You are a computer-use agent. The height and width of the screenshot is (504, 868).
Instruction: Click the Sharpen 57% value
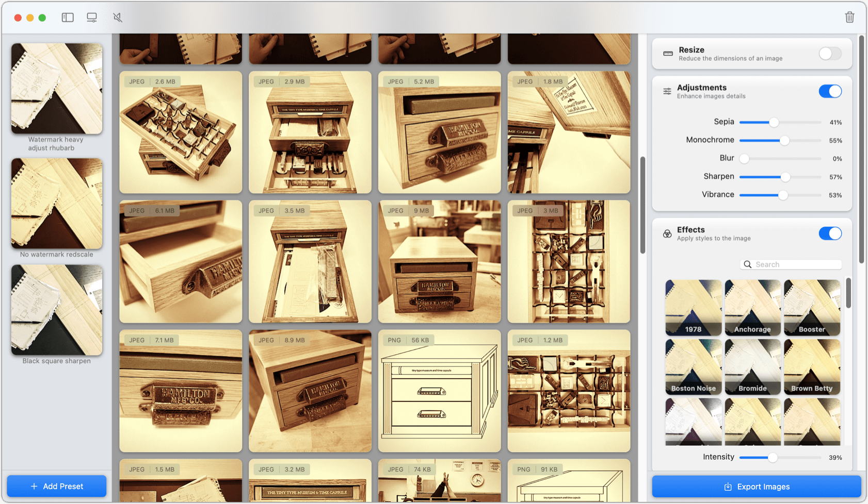tap(835, 177)
